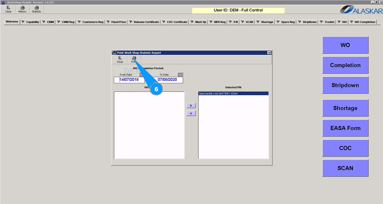This screenshot has width=383, height=204.
Task: Open the Release Certificate tab
Action: pos(144,22)
